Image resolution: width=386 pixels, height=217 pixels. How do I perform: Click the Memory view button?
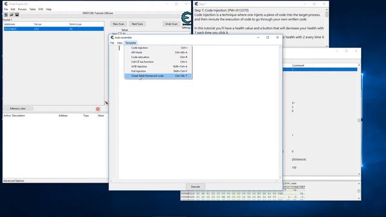17,108
